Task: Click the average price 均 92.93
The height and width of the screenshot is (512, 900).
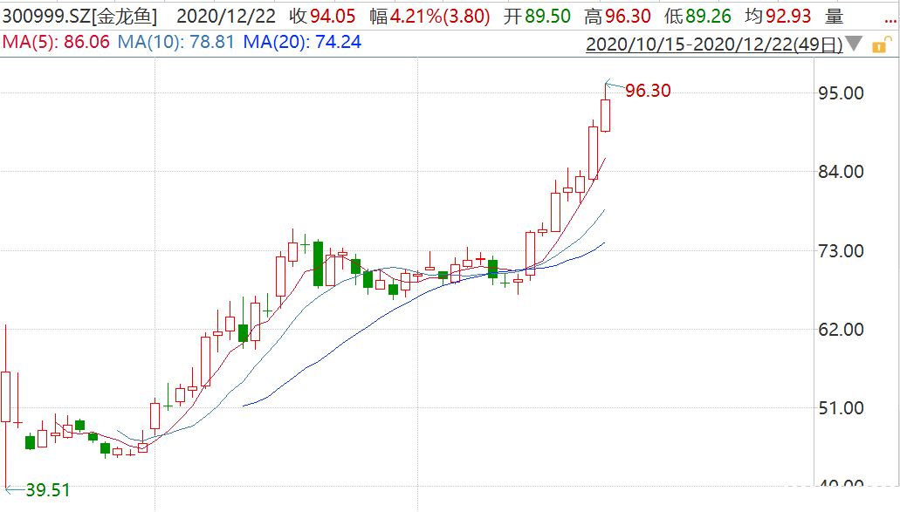Action: pyautogui.click(x=778, y=16)
